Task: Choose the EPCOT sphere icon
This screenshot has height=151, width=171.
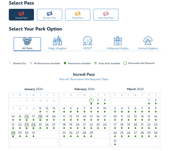Action: pyautogui.click(x=88, y=41)
